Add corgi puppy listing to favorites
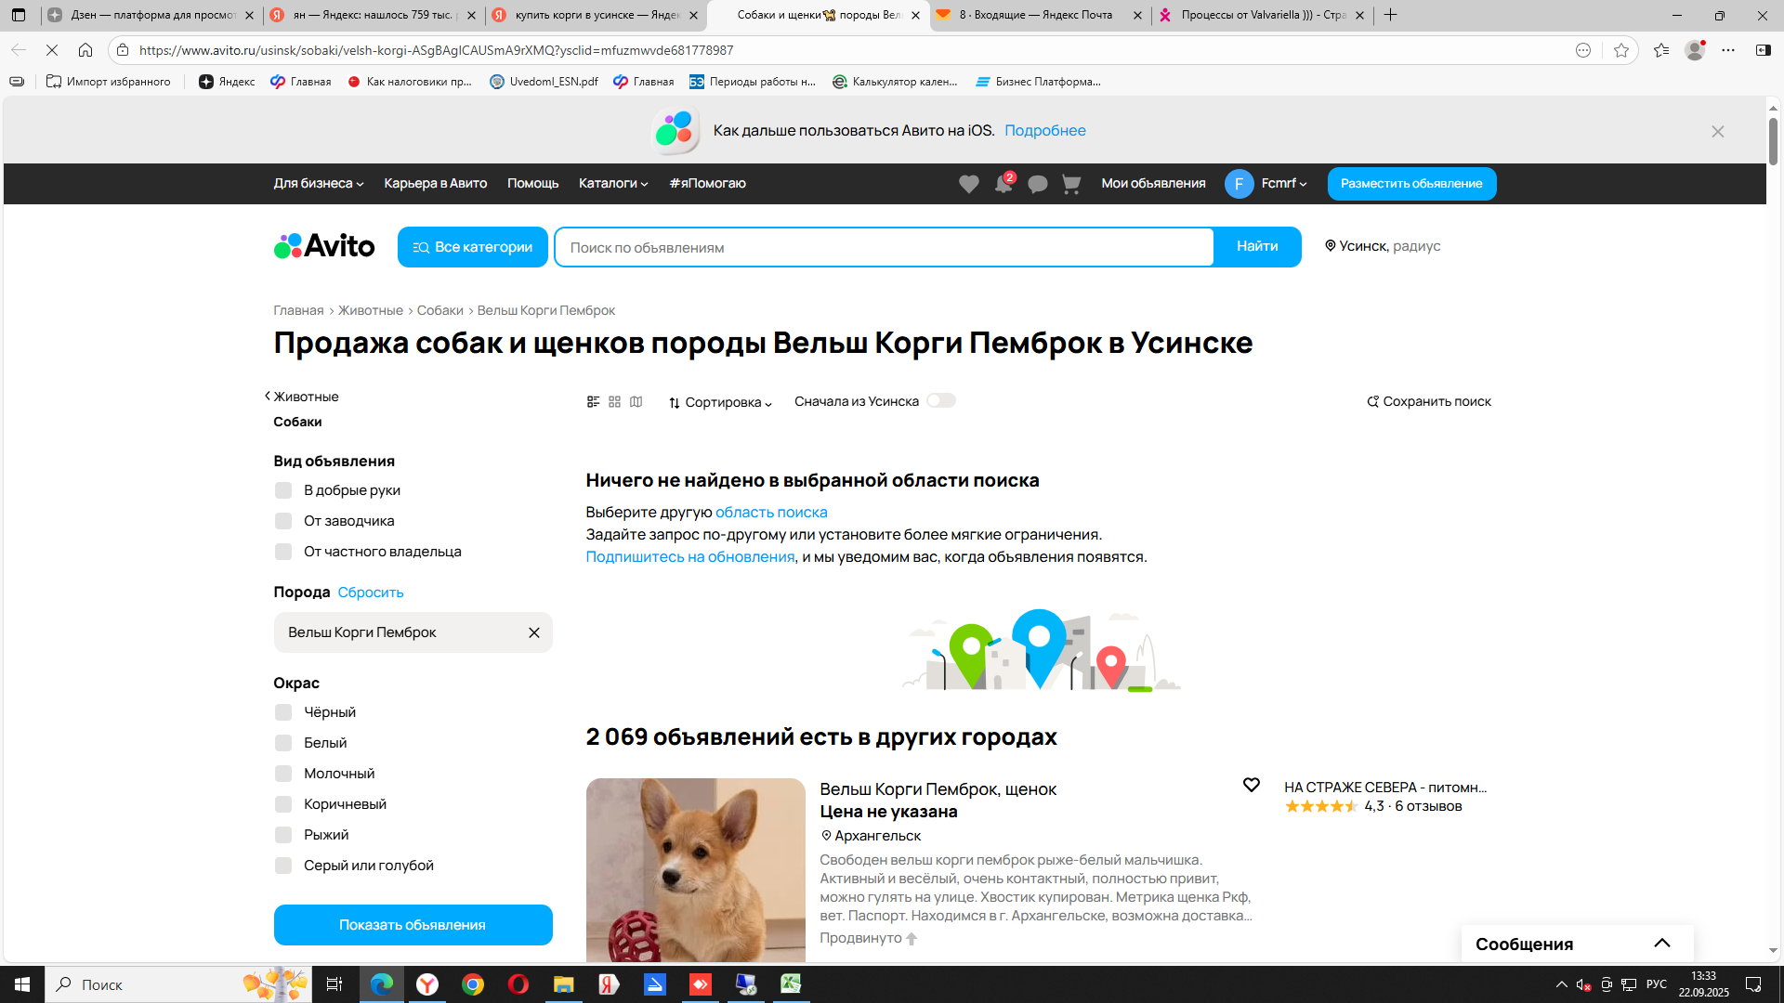This screenshot has height=1003, width=1784. pos(1251,786)
